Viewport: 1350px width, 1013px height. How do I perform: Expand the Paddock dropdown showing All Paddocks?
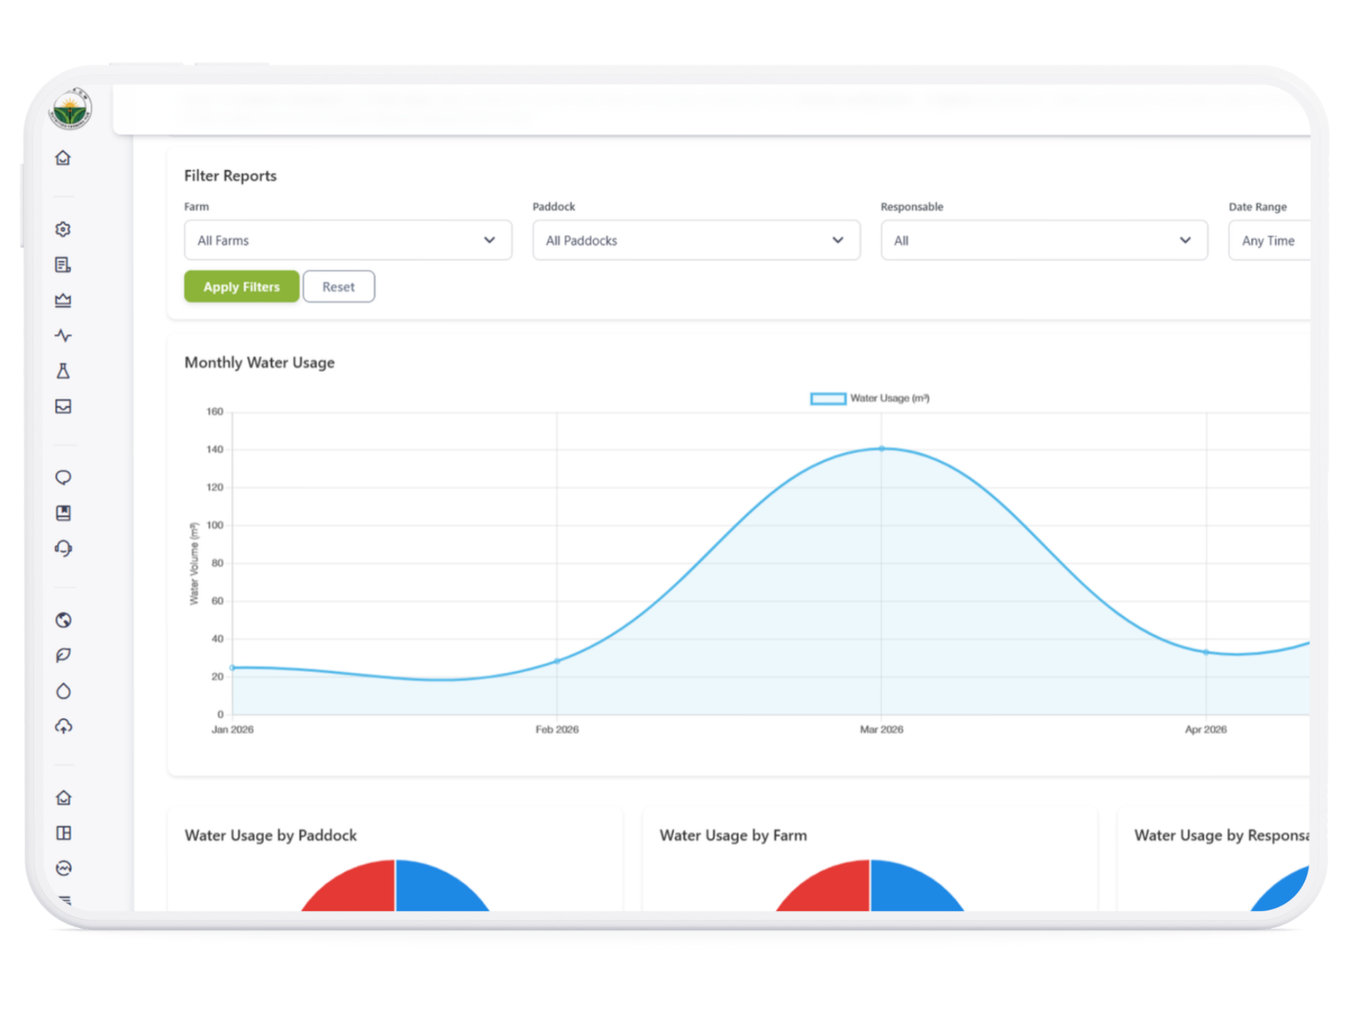point(696,240)
